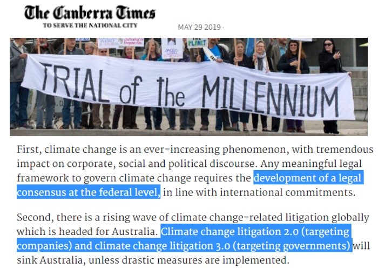Click highlighted 'climate change litigation 3.0' phrase
Image resolution: width=378 pixels, height=269 pixels.
coord(162,246)
